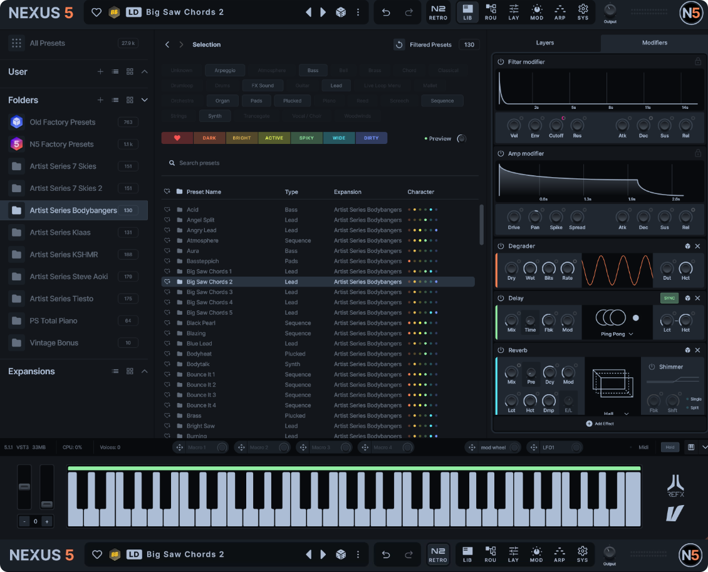The width and height of the screenshot is (708, 572).
Task: Open the Hall reverb type dropdown
Action: [x=617, y=413]
